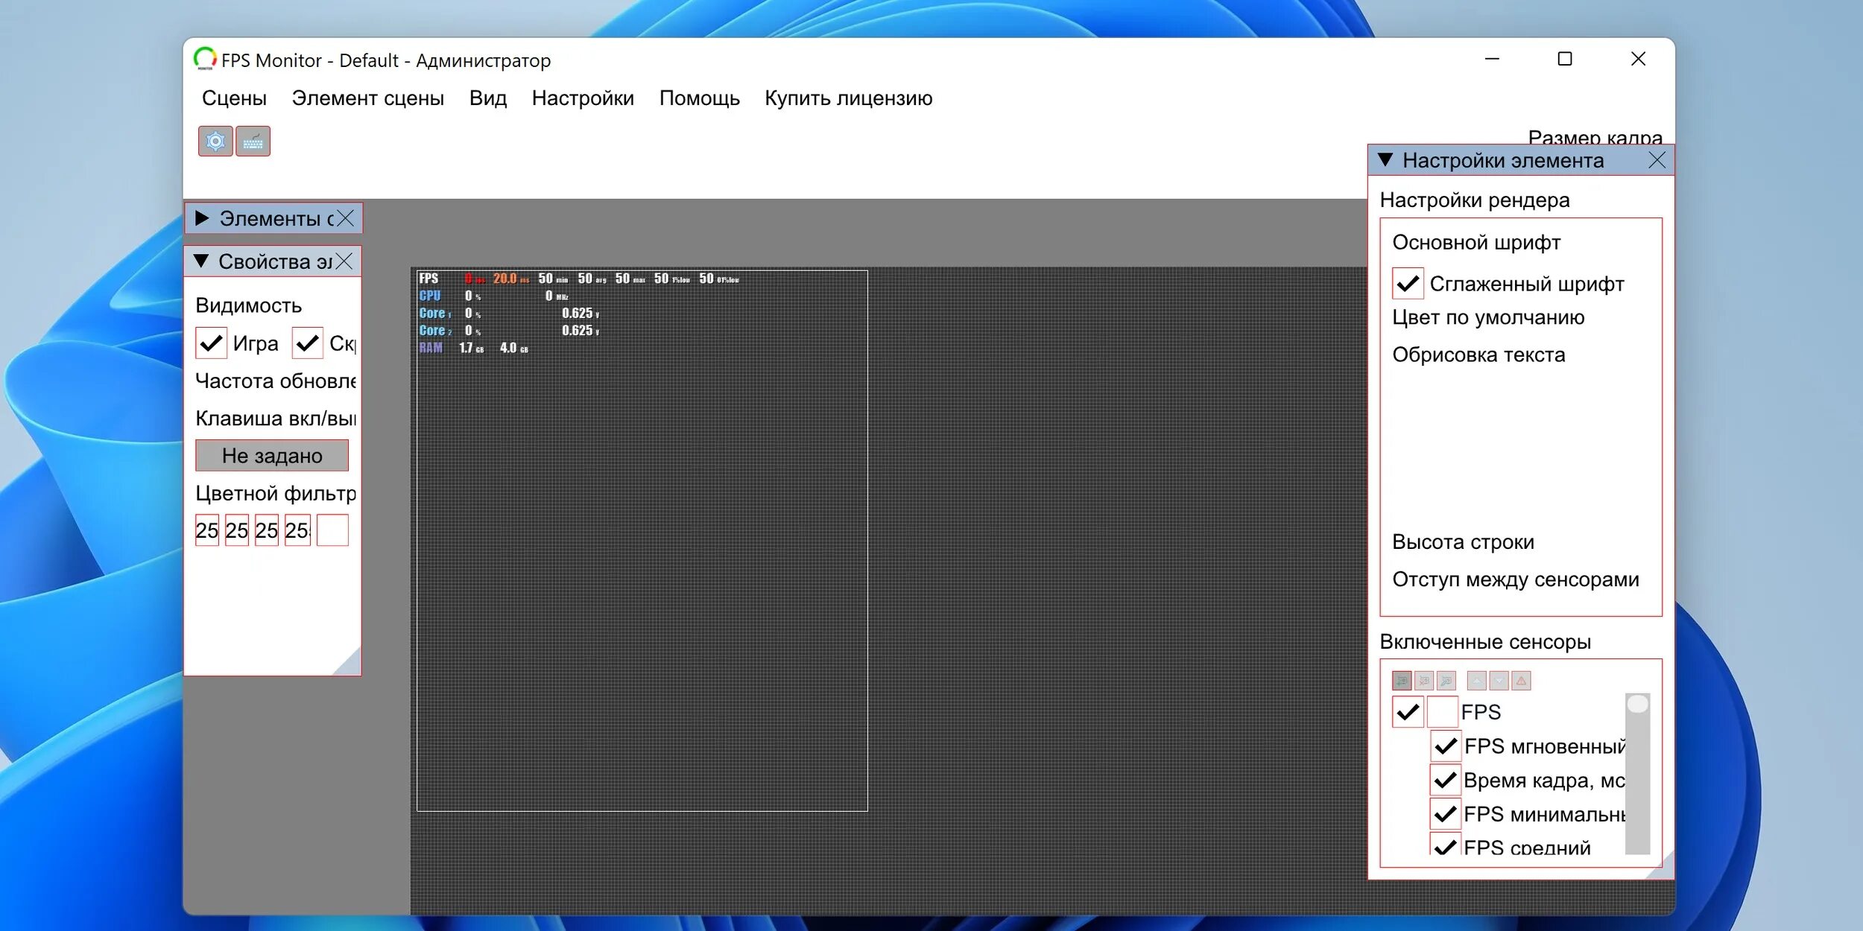The height and width of the screenshot is (931, 1863).
Task: Click the add sensor icon in sensors toolbar
Action: [1401, 680]
